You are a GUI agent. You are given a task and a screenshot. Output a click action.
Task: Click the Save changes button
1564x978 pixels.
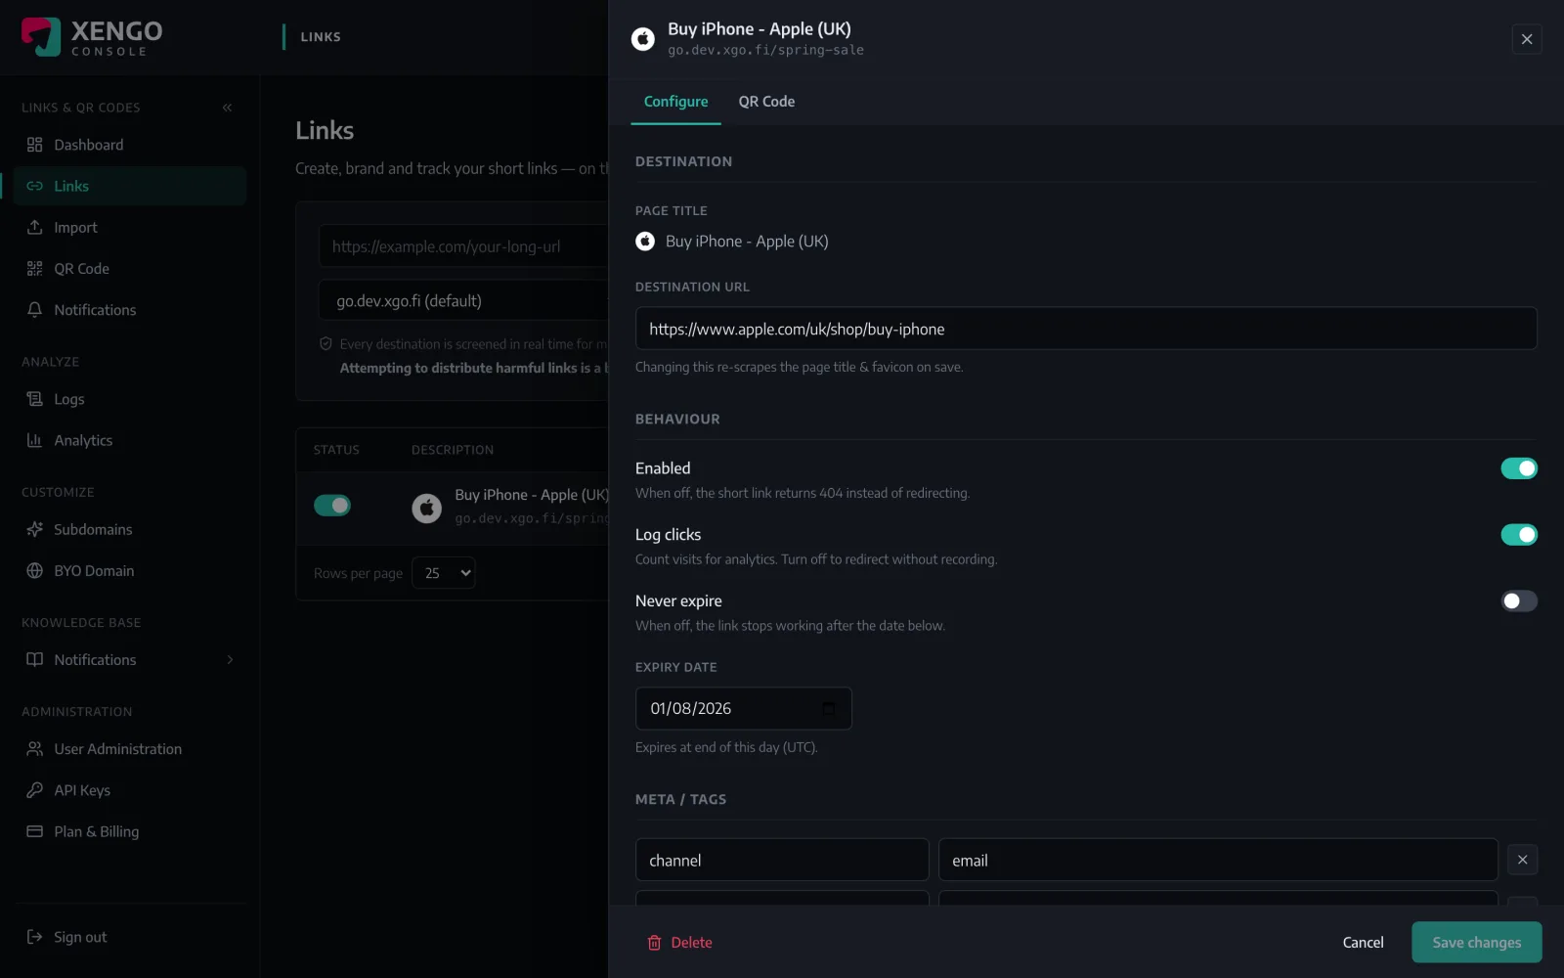pyautogui.click(x=1476, y=943)
